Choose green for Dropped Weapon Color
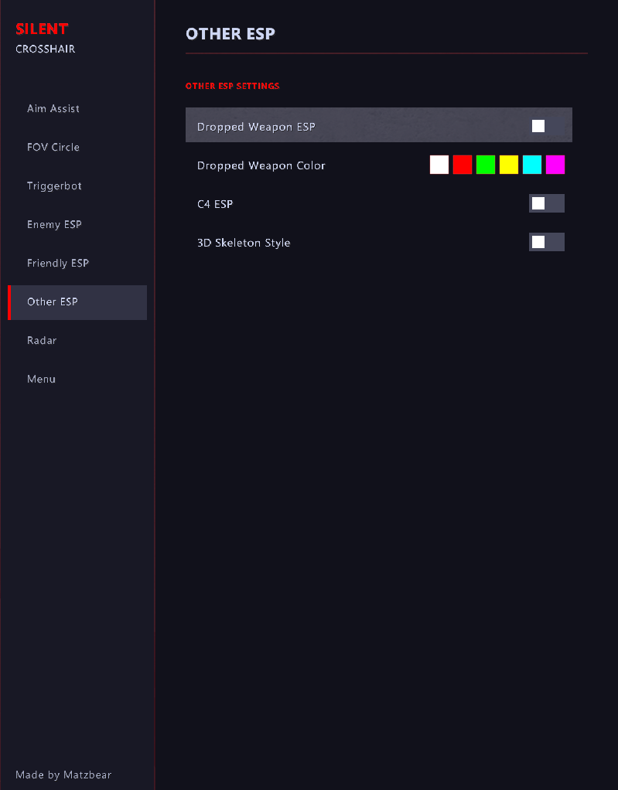This screenshot has width=618, height=790. (x=486, y=165)
